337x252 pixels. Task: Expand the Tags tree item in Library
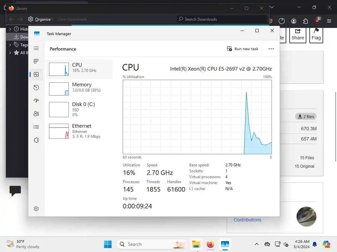[x=10, y=45]
